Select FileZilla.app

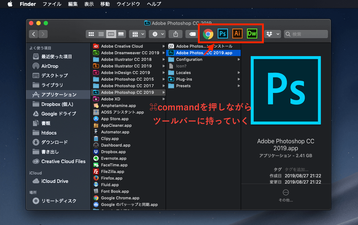(129, 171)
